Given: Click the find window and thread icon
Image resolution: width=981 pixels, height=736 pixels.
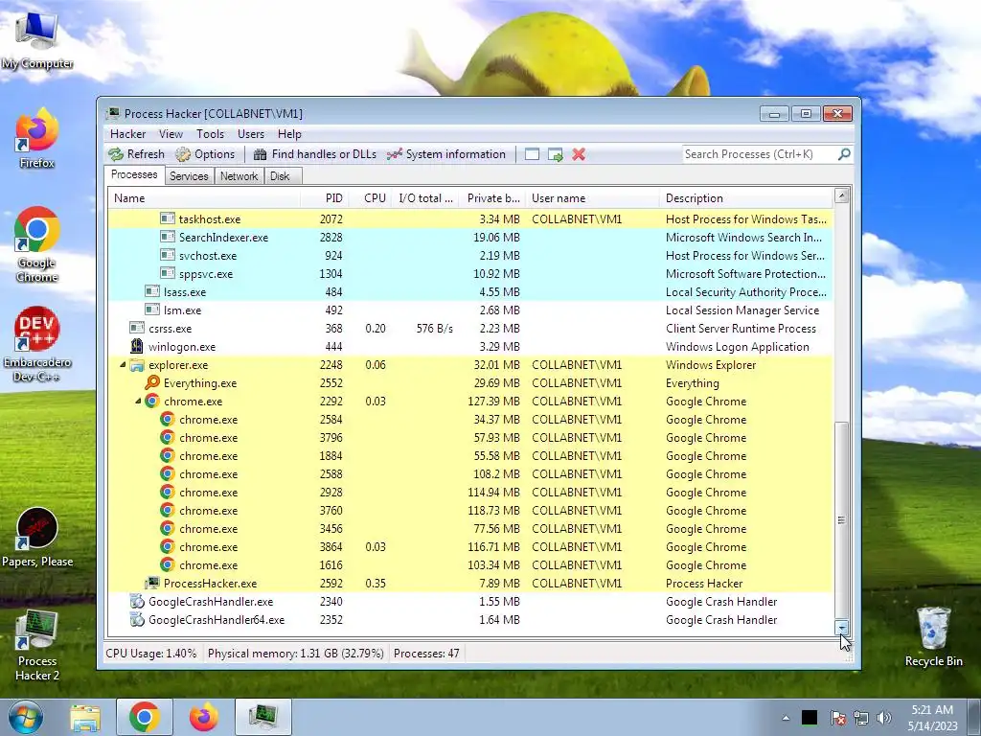Looking at the screenshot, I should [556, 154].
